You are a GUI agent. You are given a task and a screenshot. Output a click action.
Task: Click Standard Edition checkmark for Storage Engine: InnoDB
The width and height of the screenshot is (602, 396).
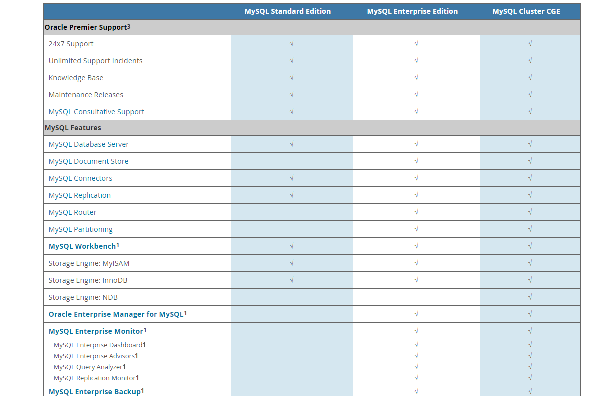[292, 280]
